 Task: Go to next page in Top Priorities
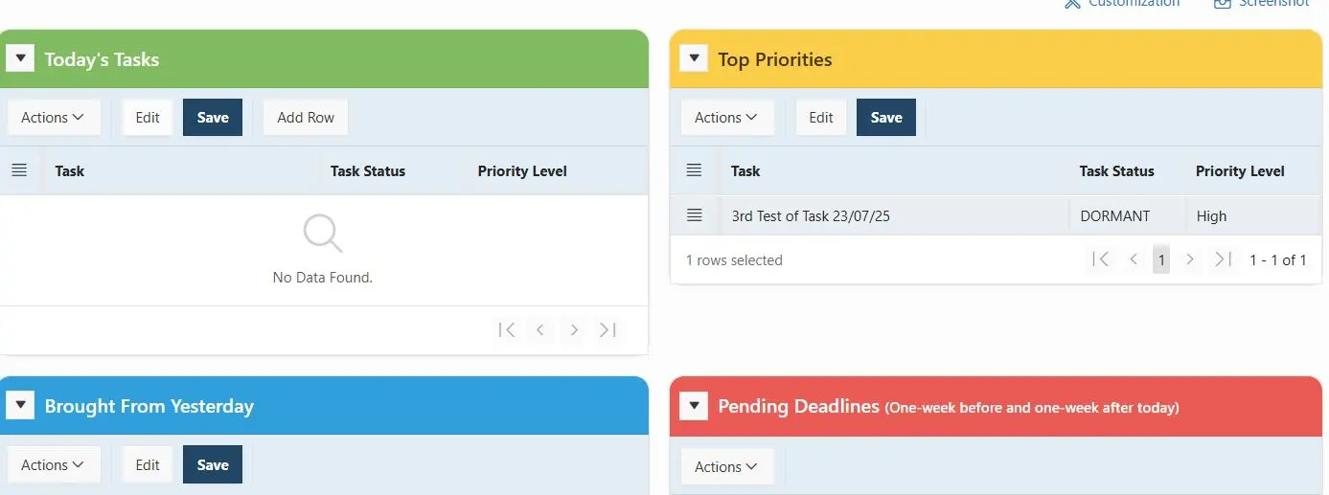point(1190,259)
